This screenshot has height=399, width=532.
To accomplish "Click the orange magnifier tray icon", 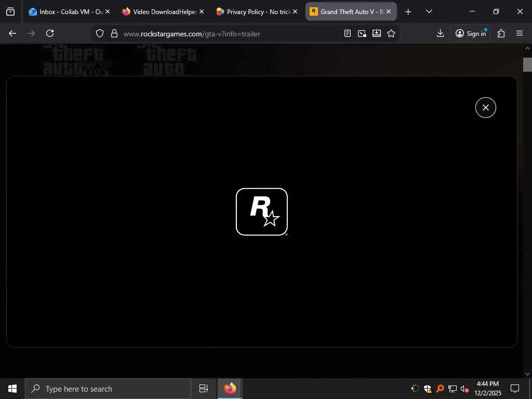I will coord(440,389).
